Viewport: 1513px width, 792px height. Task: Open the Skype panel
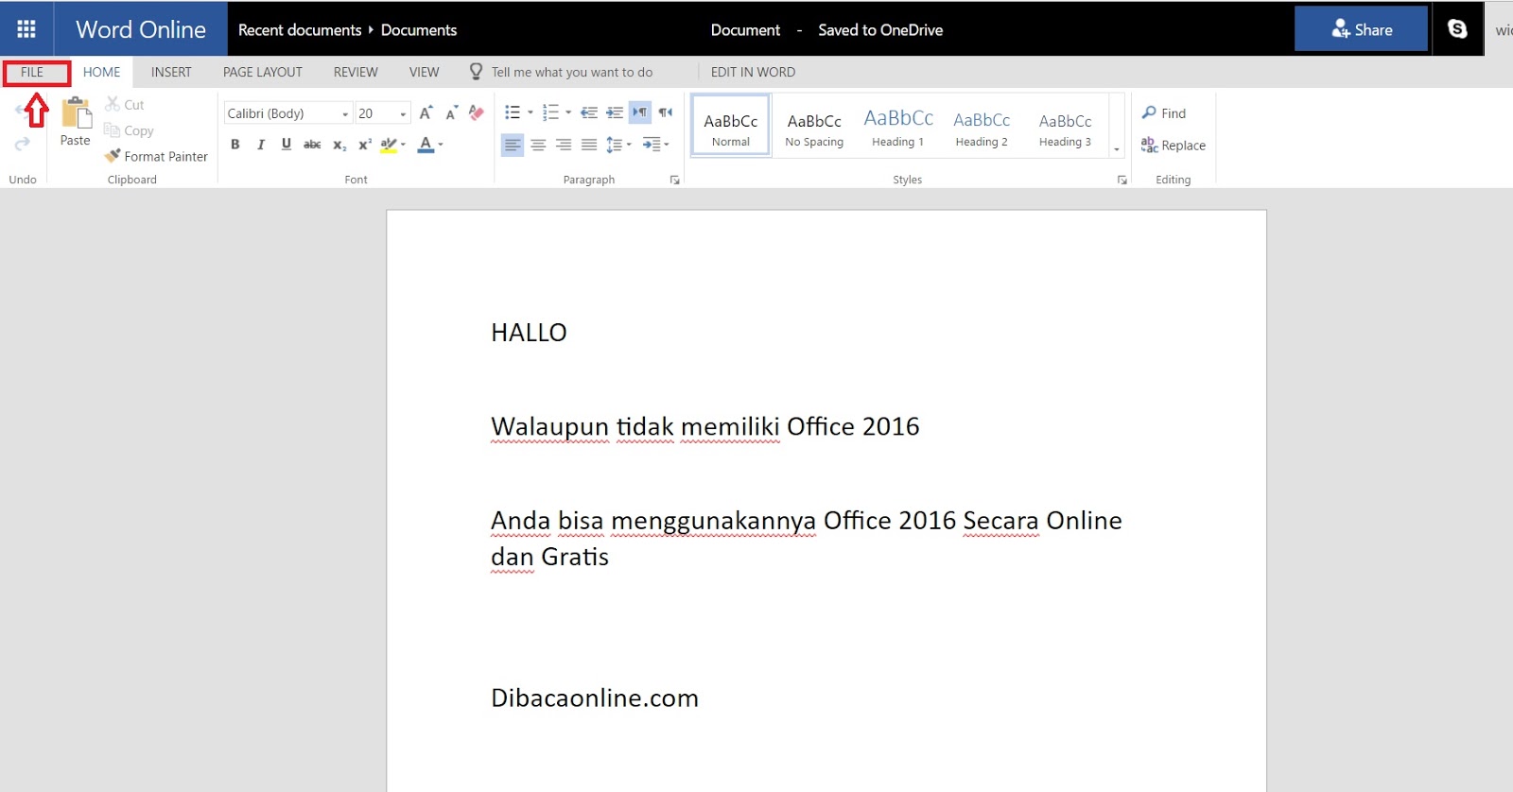(x=1457, y=29)
